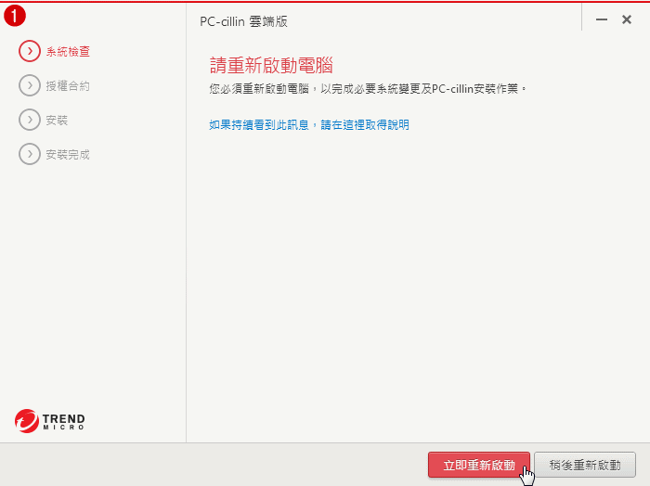The height and width of the screenshot is (486, 650).
Task: Minimize the PC-cillin installer window
Action: pyautogui.click(x=602, y=19)
